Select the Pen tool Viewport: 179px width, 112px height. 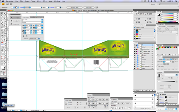2,19
